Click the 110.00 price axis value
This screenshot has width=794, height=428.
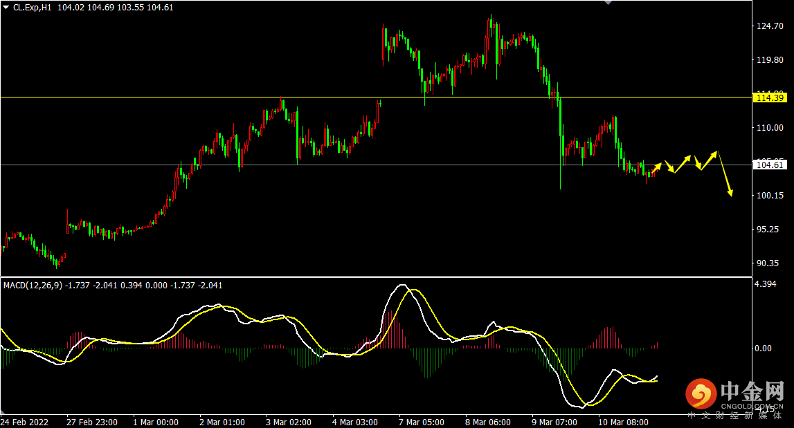pyautogui.click(x=770, y=128)
